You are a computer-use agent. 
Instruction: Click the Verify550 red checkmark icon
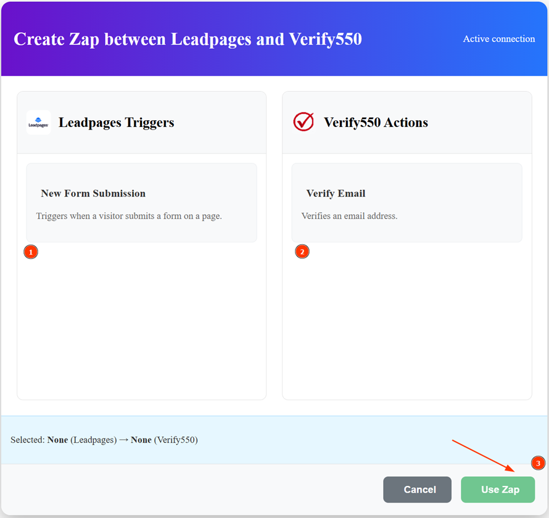[x=302, y=121]
